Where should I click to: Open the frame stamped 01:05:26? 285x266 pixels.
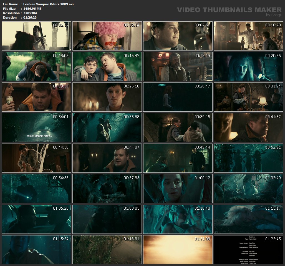[x=36, y=219]
